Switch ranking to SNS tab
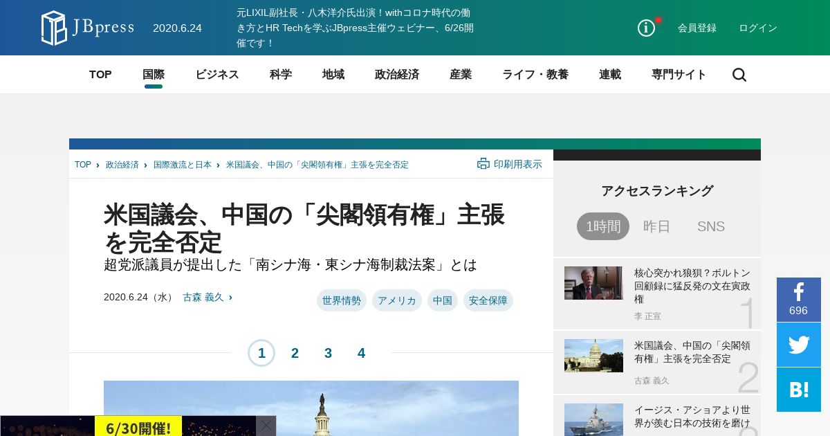 (x=711, y=226)
